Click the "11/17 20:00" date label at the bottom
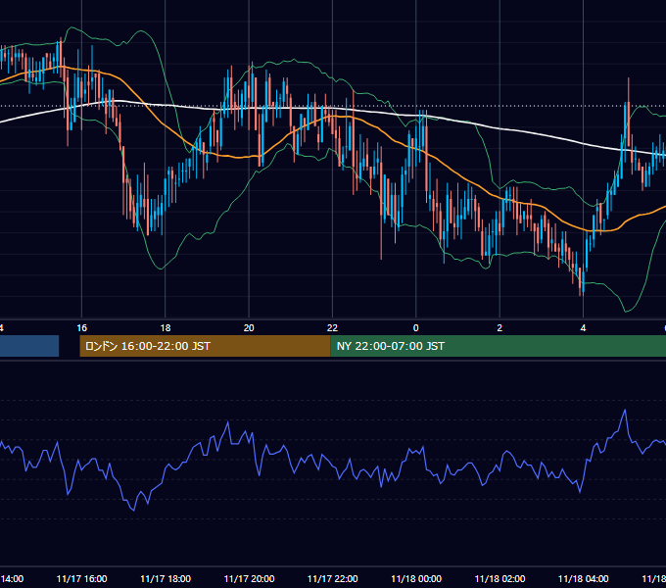Viewport: 666px width, 588px height. [x=249, y=578]
